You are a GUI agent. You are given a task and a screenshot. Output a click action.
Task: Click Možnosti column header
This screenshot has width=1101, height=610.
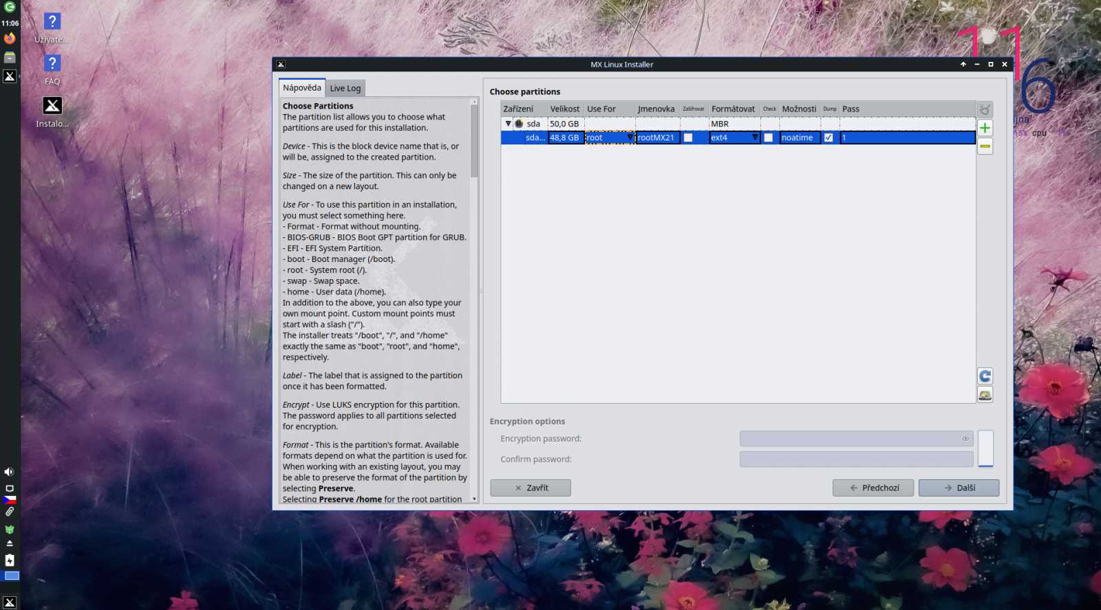(800, 109)
